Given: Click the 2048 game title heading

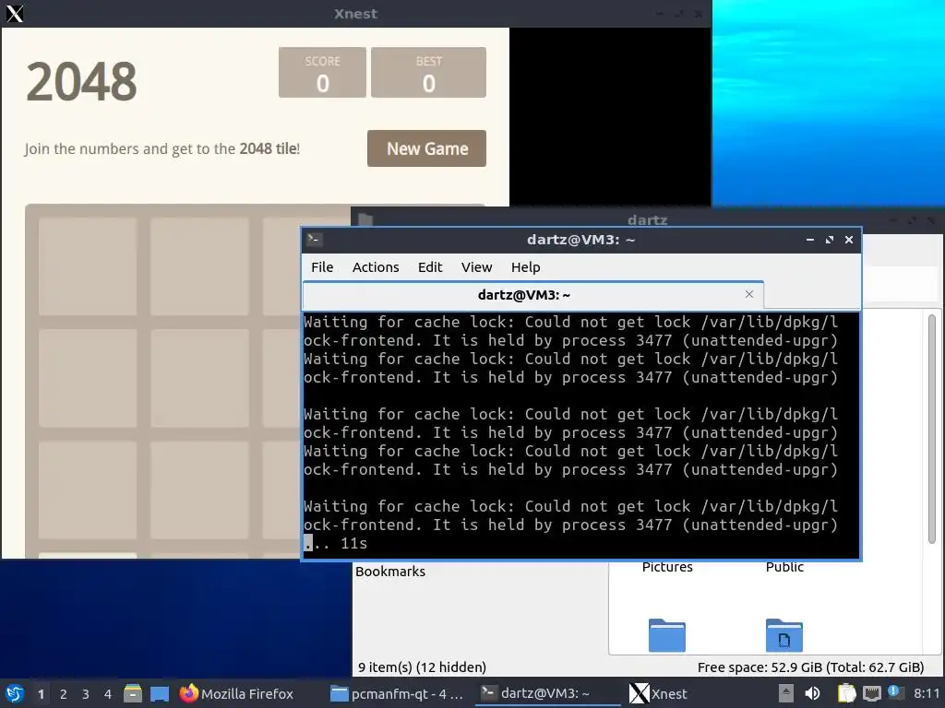Looking at the screenshot, I should click(81, 81).
